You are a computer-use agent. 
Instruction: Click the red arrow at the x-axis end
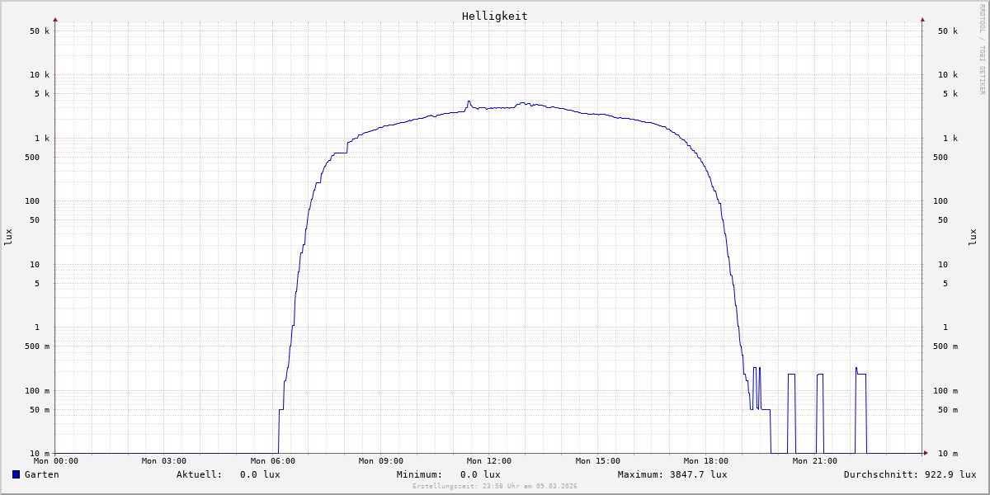coord(925,453)
